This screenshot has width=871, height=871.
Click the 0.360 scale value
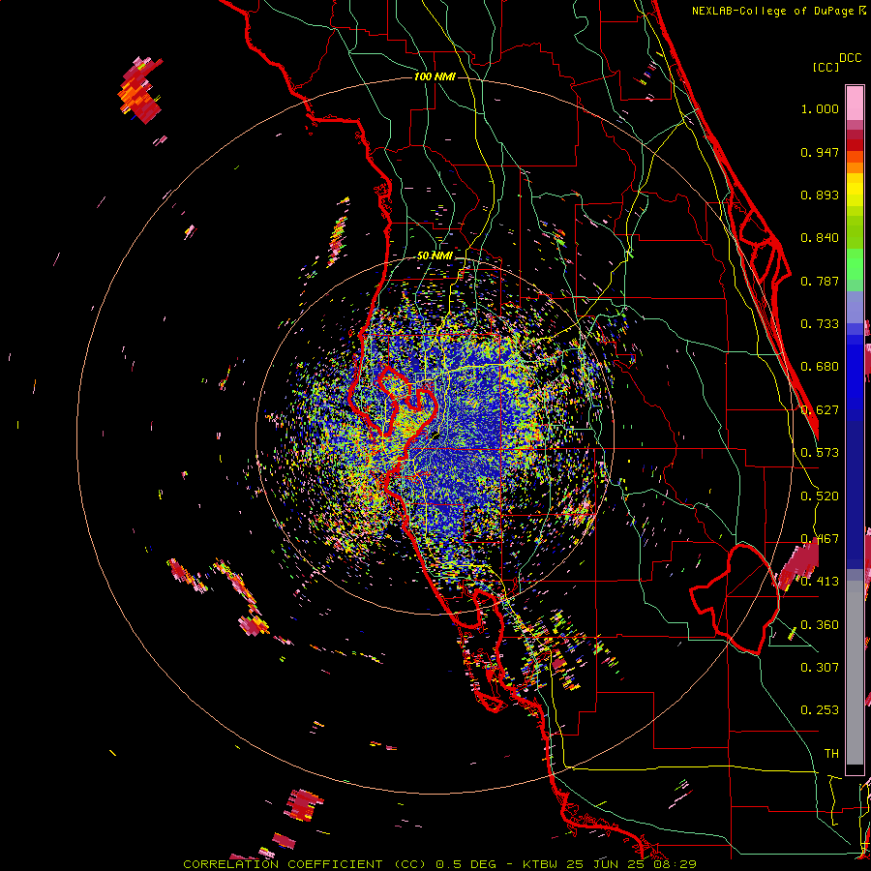click(x=820, y=625)
